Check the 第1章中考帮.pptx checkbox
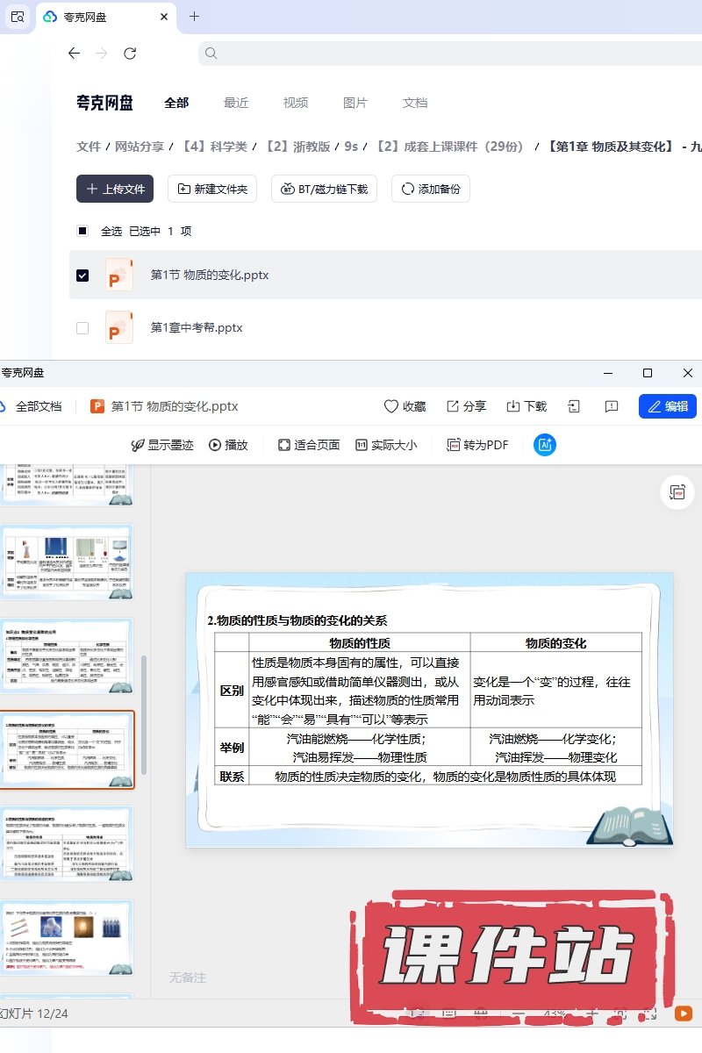 click(82, 328)
